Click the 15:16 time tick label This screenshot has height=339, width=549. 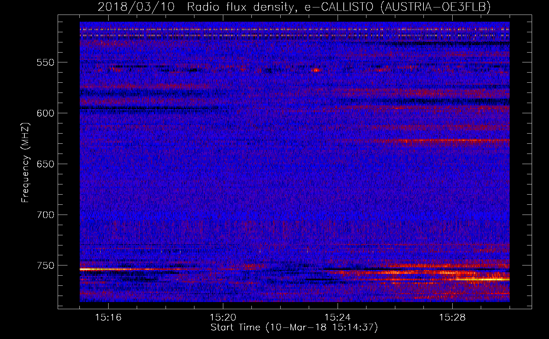click(108, 318)
